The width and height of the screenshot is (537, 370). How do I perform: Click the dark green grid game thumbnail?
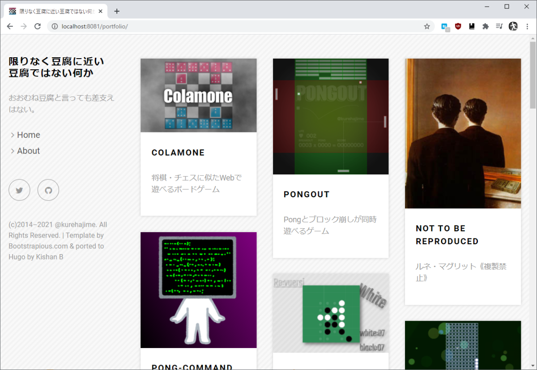(463, 345)
